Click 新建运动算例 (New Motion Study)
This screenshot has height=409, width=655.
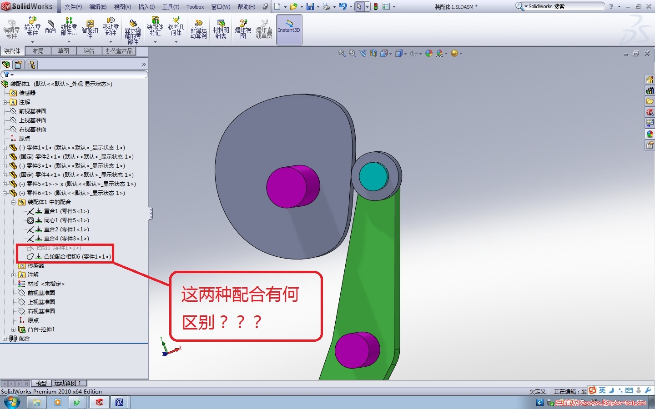[198, 30]
